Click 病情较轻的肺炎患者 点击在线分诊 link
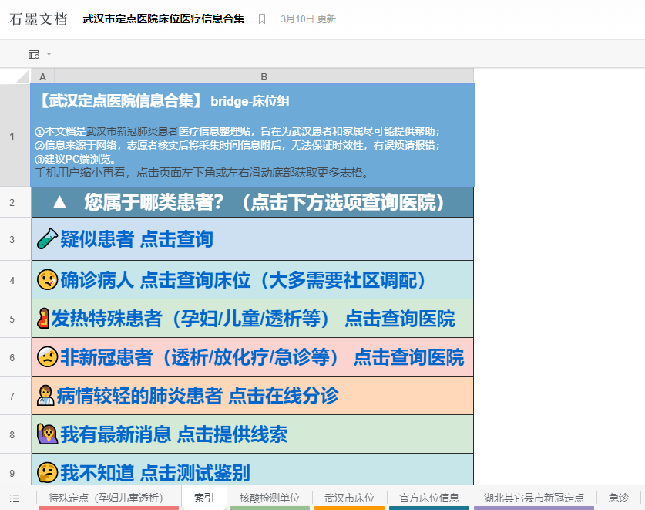Viewport: 645px width, 510px height. coord(197,397)
